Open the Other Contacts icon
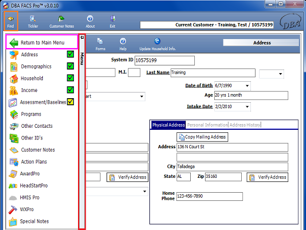 14,126
